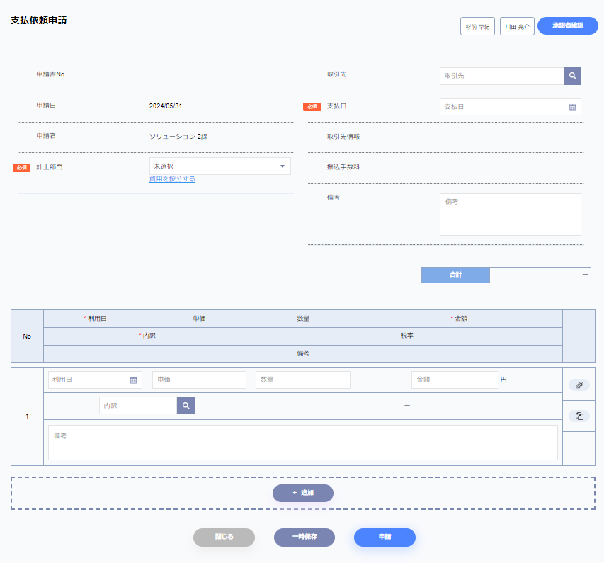Open the 利用日 calendar icon in row 1

click(x=133, y=380)
